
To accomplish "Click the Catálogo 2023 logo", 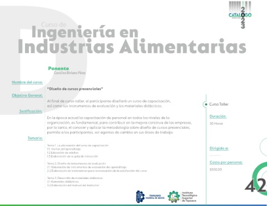I will tap(240, 15).
